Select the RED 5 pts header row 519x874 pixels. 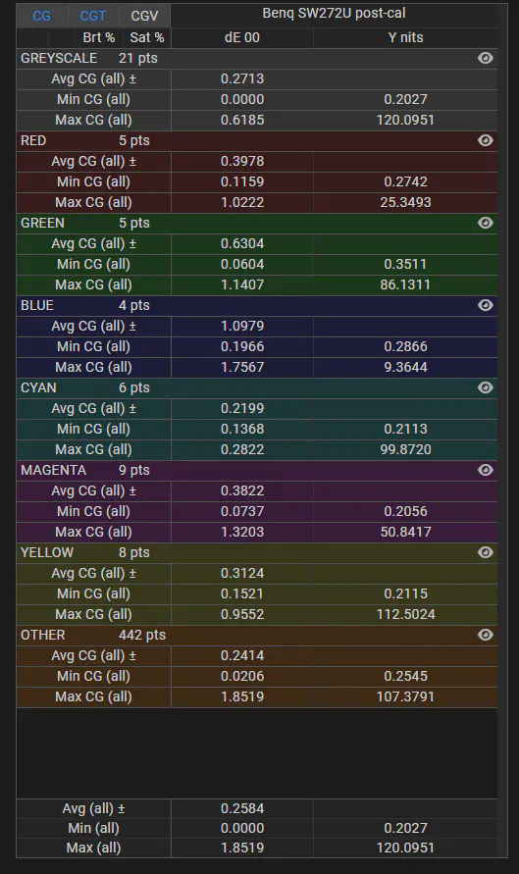click(257, 140)
